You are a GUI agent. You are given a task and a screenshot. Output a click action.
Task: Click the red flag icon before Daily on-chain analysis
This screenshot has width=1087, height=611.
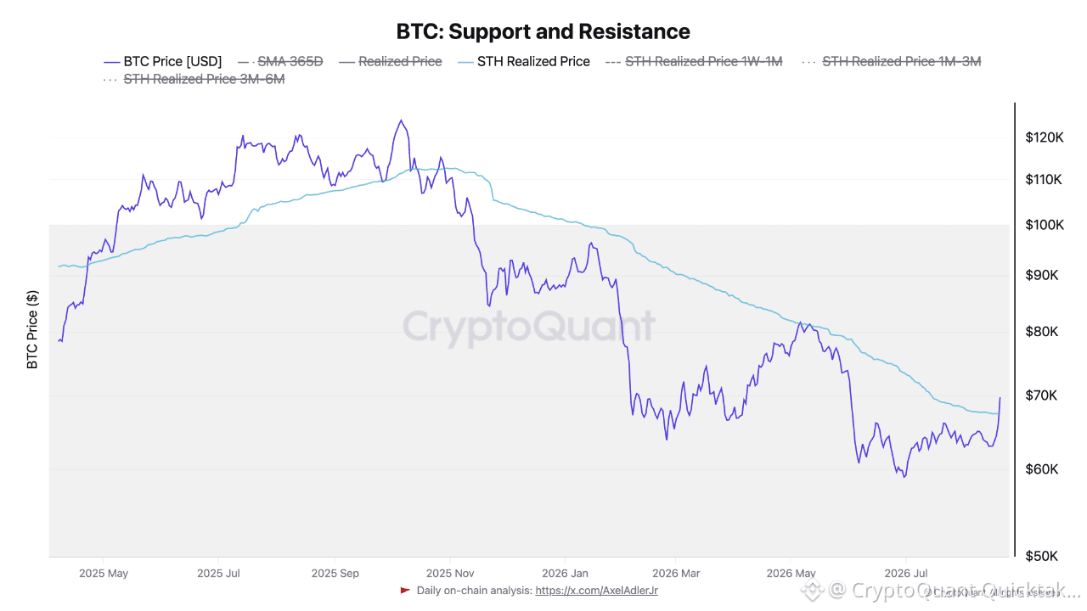405,590
